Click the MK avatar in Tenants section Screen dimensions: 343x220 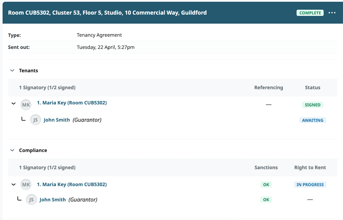[26, 105]
